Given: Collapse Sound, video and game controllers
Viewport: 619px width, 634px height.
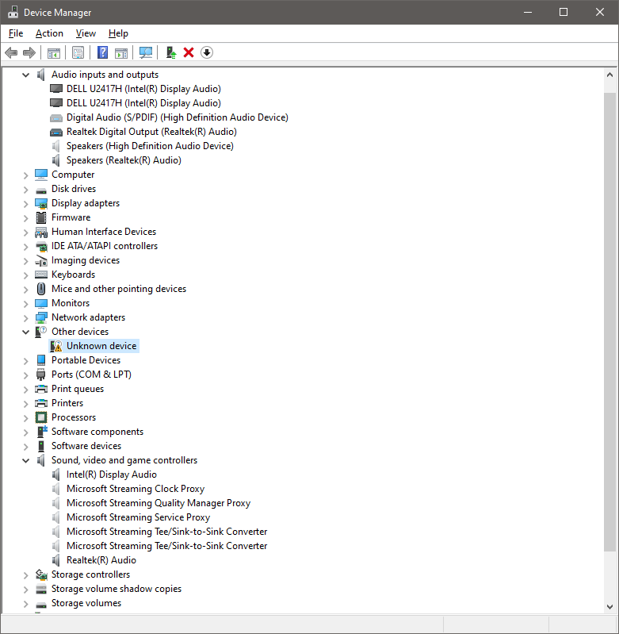Looking at the screenshot, I should point(26,460).
